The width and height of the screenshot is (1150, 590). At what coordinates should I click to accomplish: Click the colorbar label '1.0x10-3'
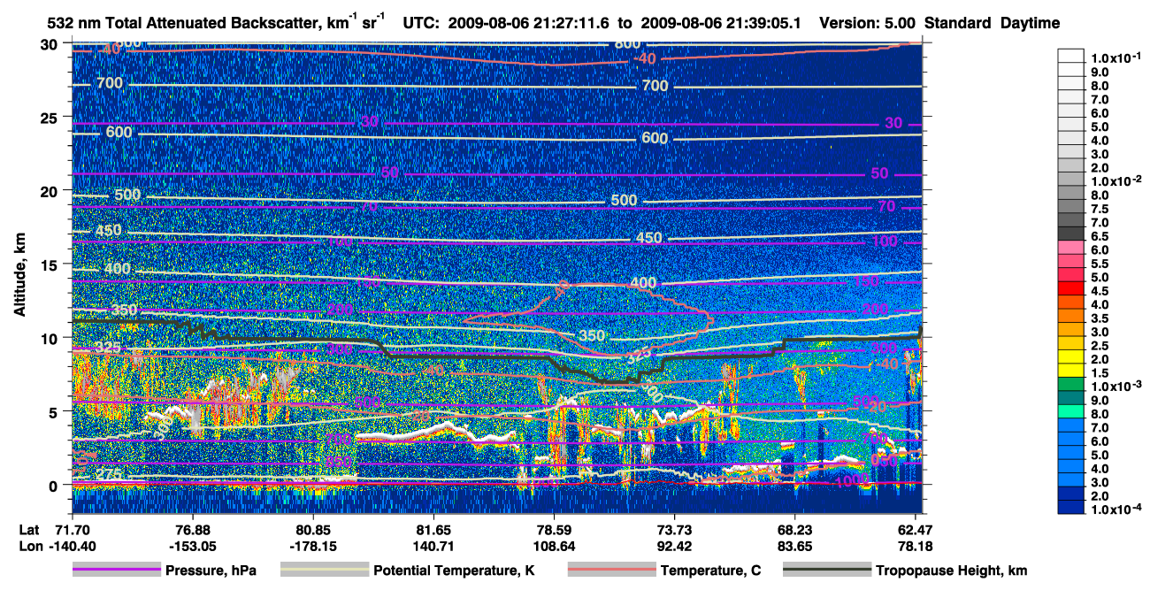pyautogui.click(x=1115, y=387)
